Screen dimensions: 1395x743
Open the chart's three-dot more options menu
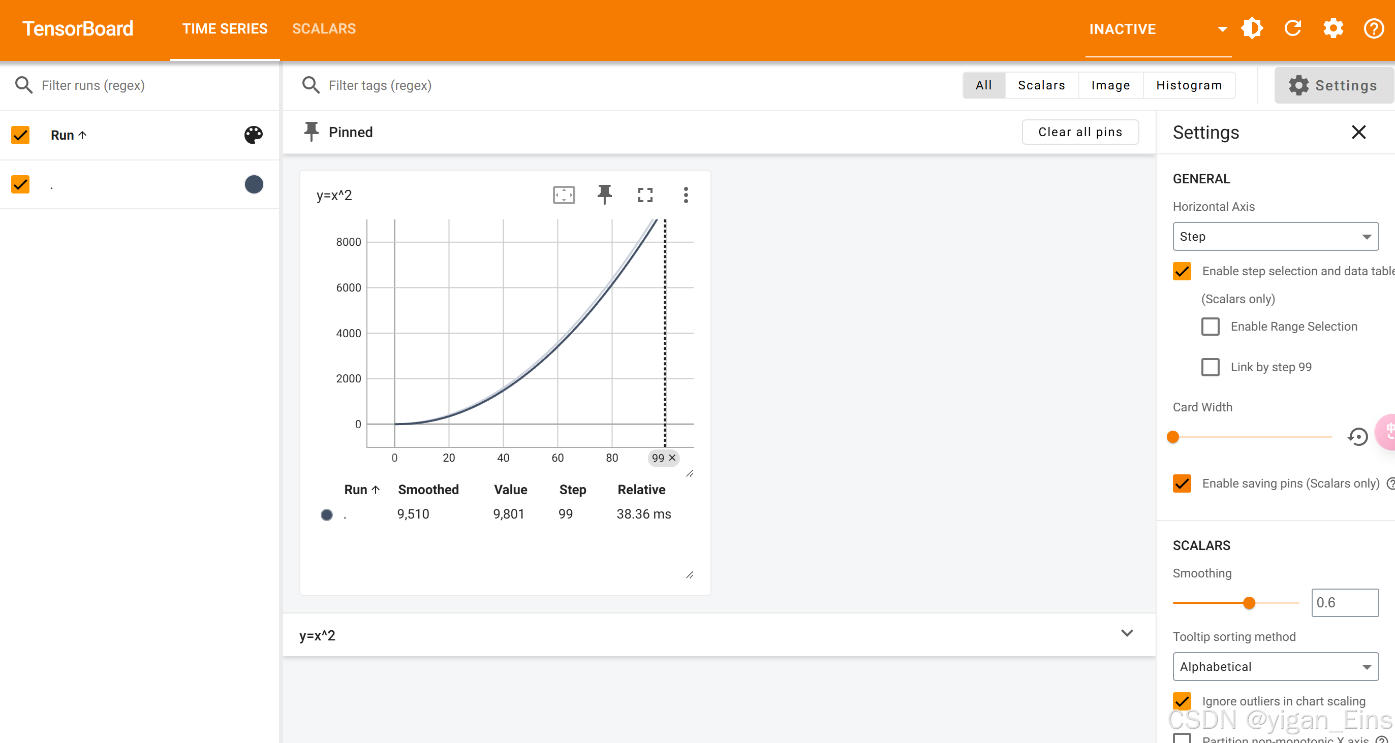(686, 195)
